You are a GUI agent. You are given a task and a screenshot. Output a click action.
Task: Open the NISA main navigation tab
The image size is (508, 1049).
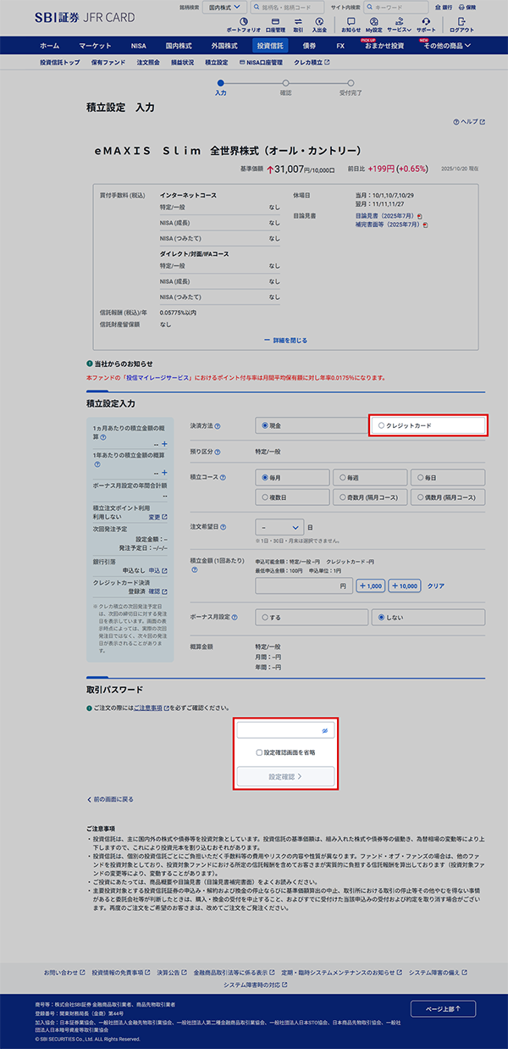point(138,45)
